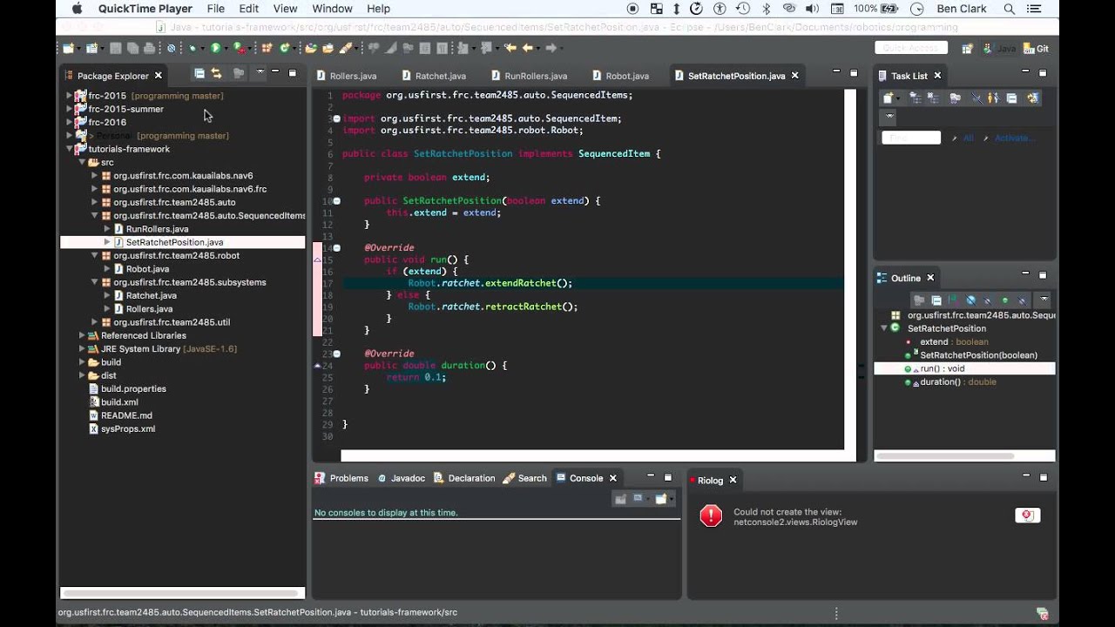The width and height of the screenshot is (1115, 627).
Task: Open RunRollers.java in Package Explorer
Action: pyautogui.click(x=157, y=229)
